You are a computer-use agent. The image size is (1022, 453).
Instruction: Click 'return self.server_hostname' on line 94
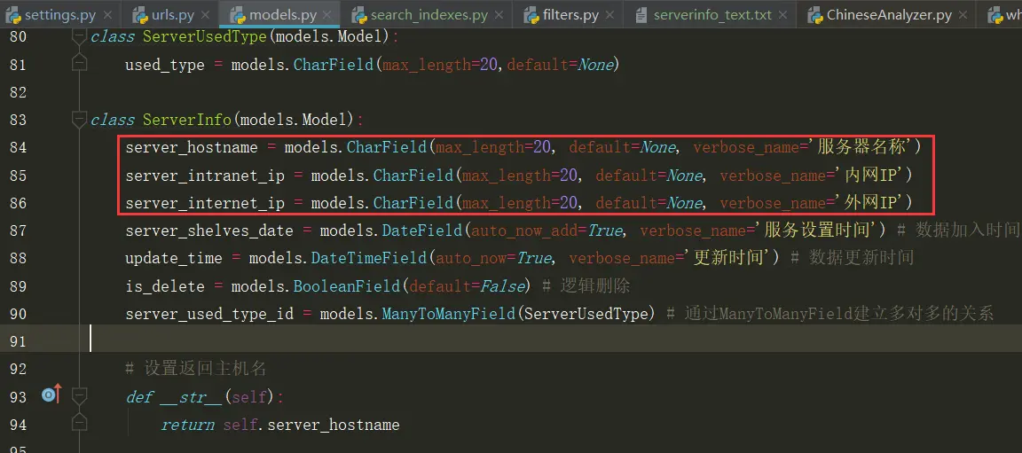(280, 426)
